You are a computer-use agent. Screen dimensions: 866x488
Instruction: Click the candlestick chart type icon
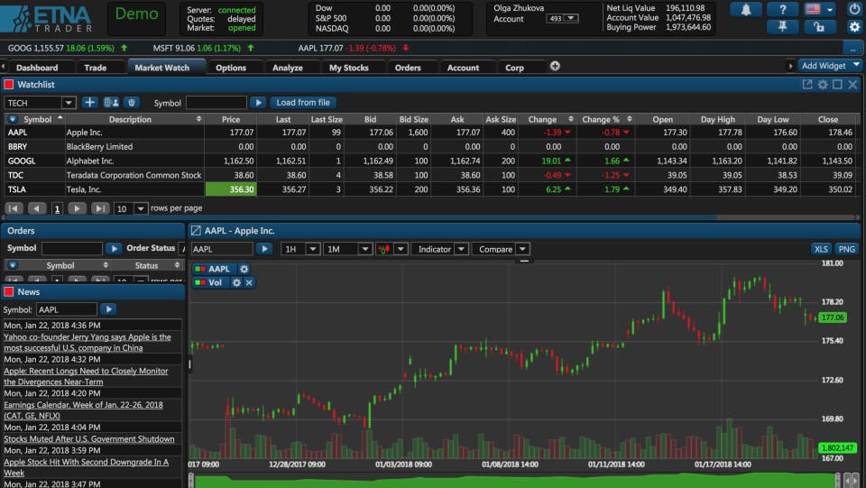coord(383,249)
